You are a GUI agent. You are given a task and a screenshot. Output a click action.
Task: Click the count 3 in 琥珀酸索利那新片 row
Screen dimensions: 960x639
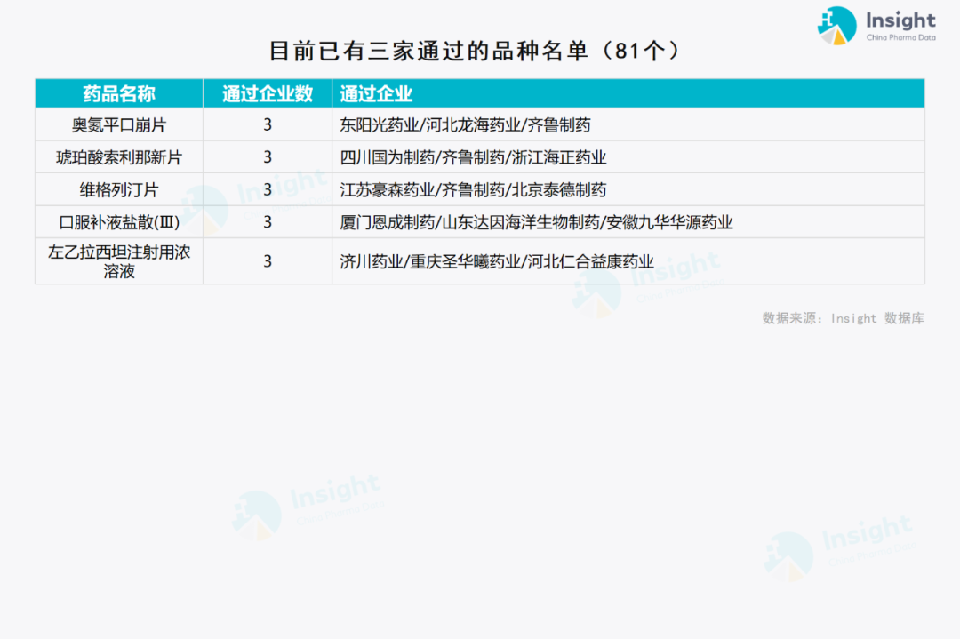point(268,157)
